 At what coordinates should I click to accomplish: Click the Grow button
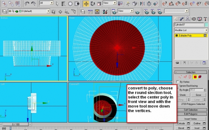(x=198, y=95)
